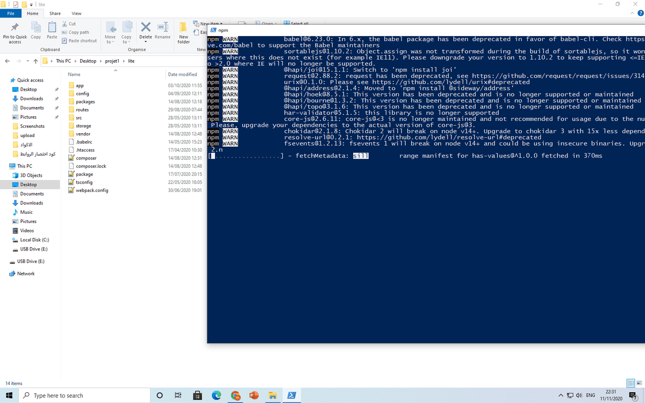Switch to large icons view in status bar
645x403 pixels.
tap(639, 383)
